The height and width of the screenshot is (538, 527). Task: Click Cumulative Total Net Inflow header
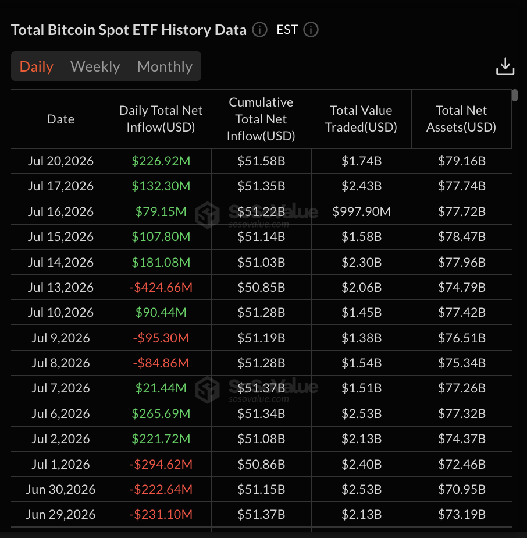click(261, 119)
